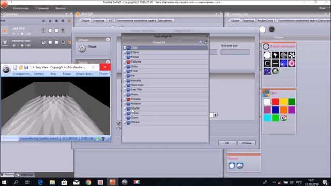
Task: Select the dotted grey texture gobo
Action: point(283,55)
